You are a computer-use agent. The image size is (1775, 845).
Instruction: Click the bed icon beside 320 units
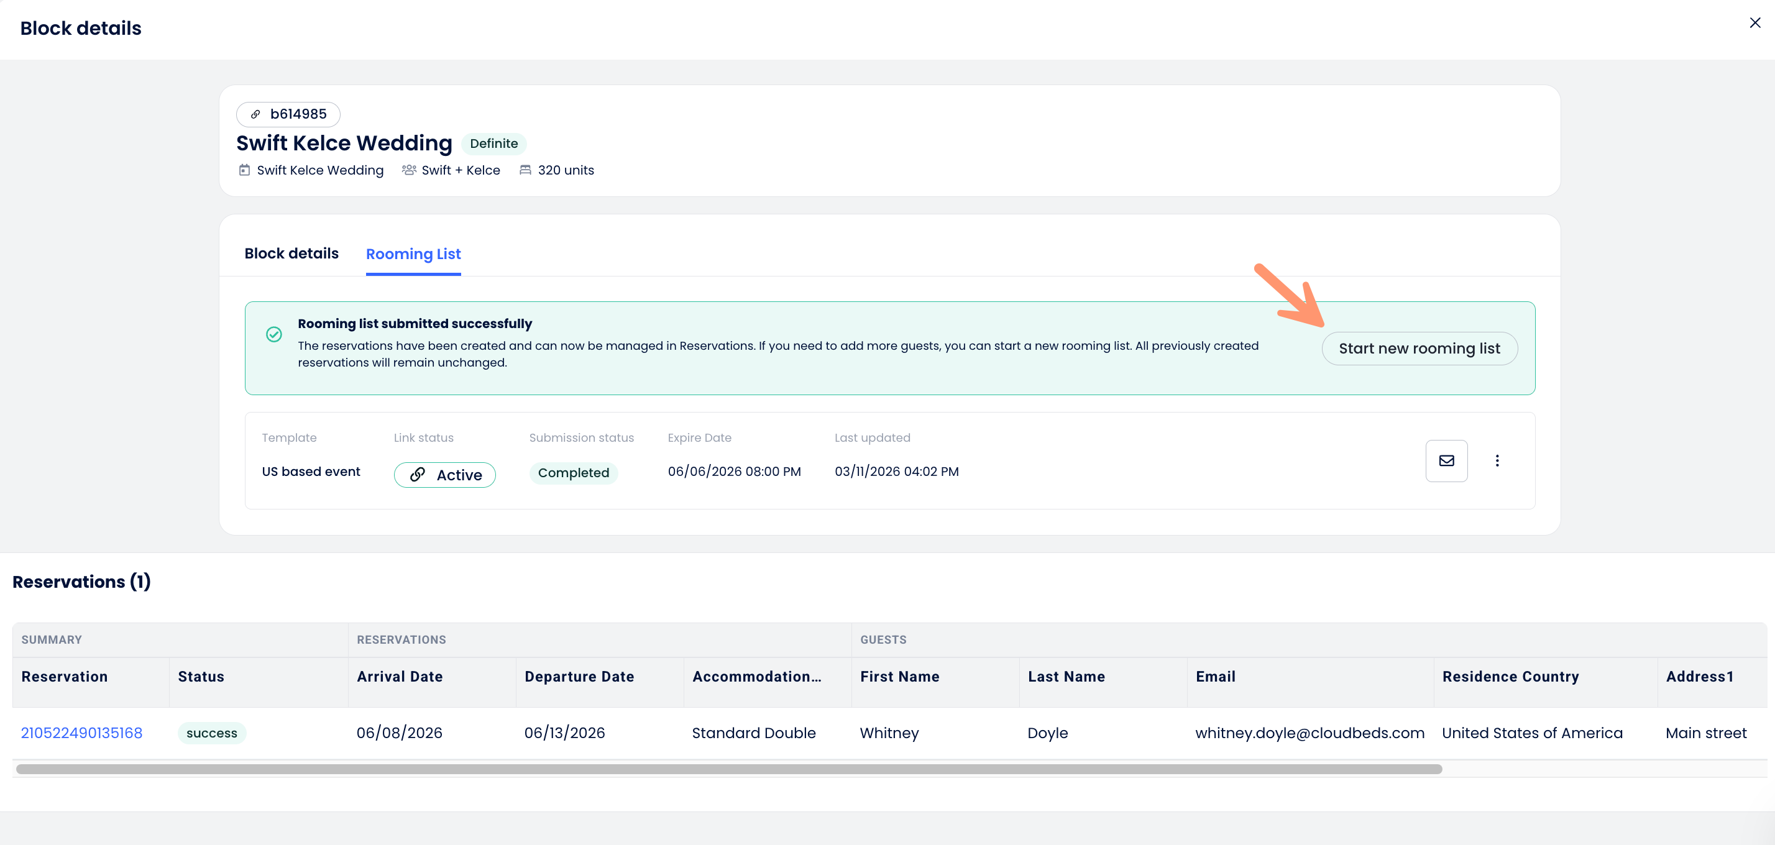(x=525, y=170)
